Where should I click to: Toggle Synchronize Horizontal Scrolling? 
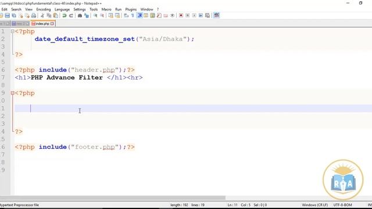click(117, 16)
